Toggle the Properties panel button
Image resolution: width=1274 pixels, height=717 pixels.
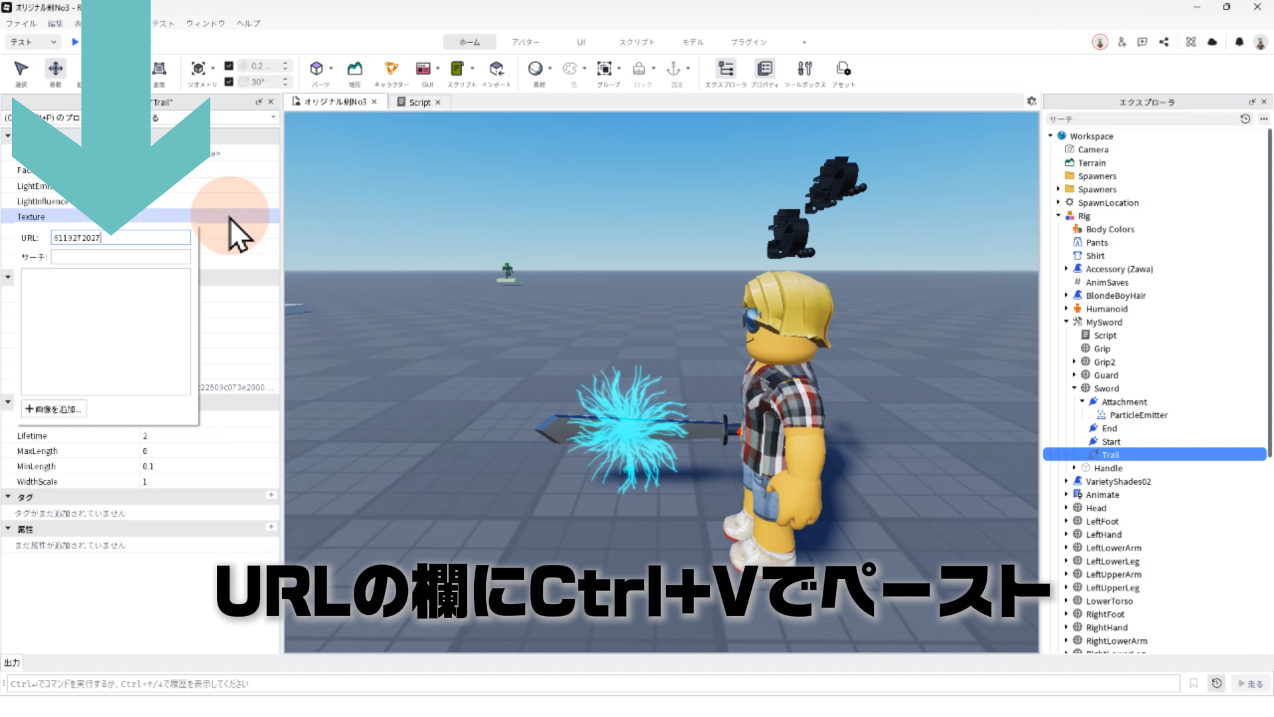click(x=764, y=68)
